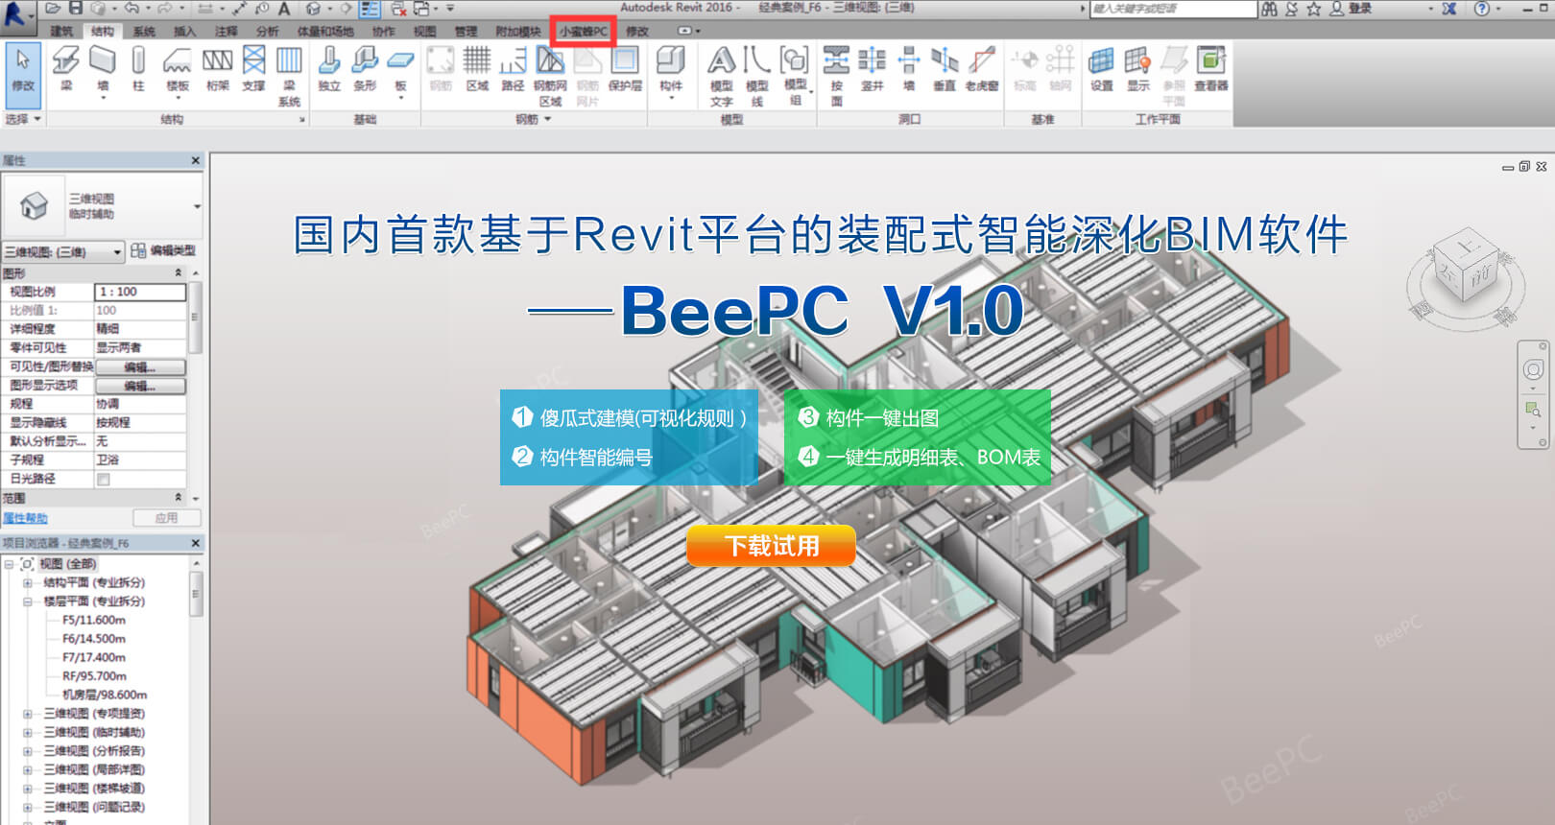The width and height of the screenshot is (1555, 825).
Task: Toggle the 日光路径 checkbox
Action: click(103, 479)
